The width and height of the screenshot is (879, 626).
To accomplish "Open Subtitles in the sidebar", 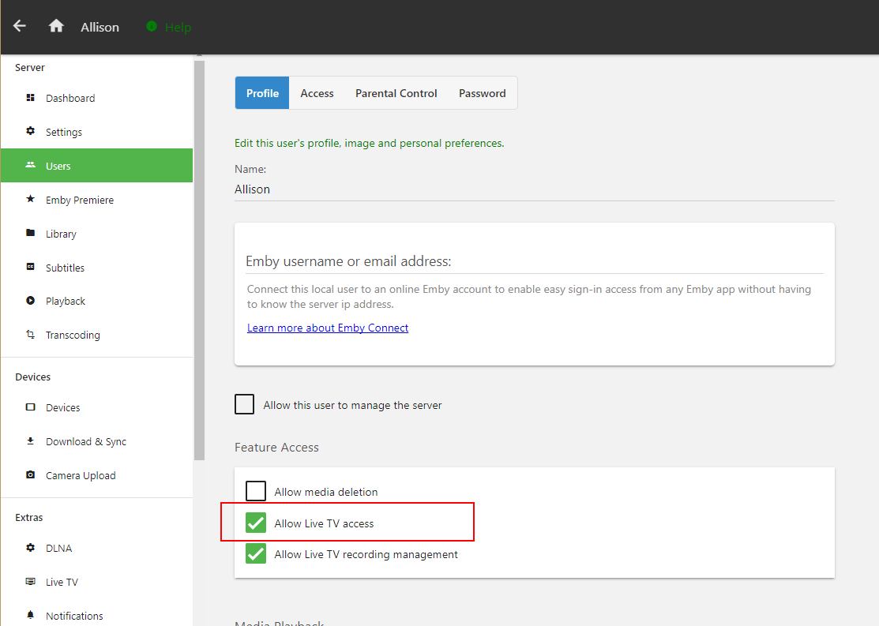I will point(97,268).
